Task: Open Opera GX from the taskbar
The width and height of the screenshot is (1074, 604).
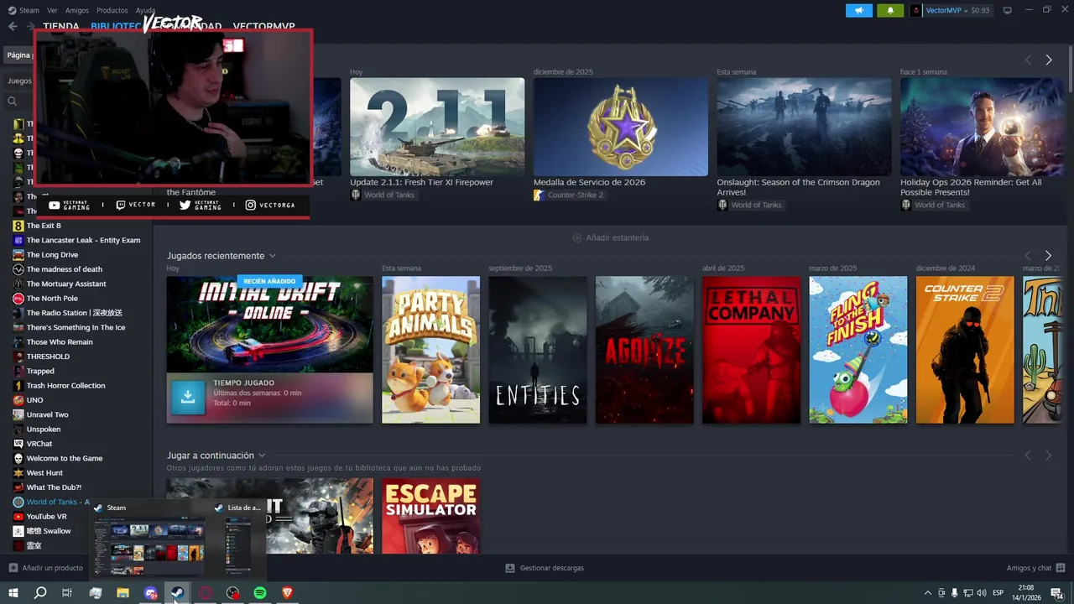Action: [x=206, y=593]
